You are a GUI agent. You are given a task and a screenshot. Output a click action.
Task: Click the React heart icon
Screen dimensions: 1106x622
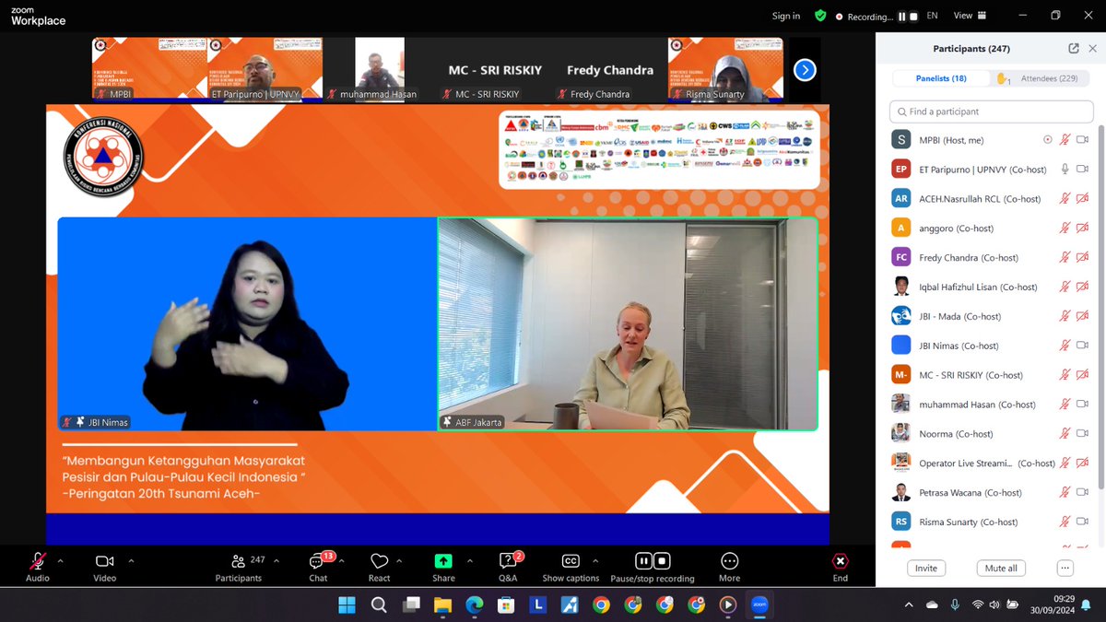[x=379, y=561]
